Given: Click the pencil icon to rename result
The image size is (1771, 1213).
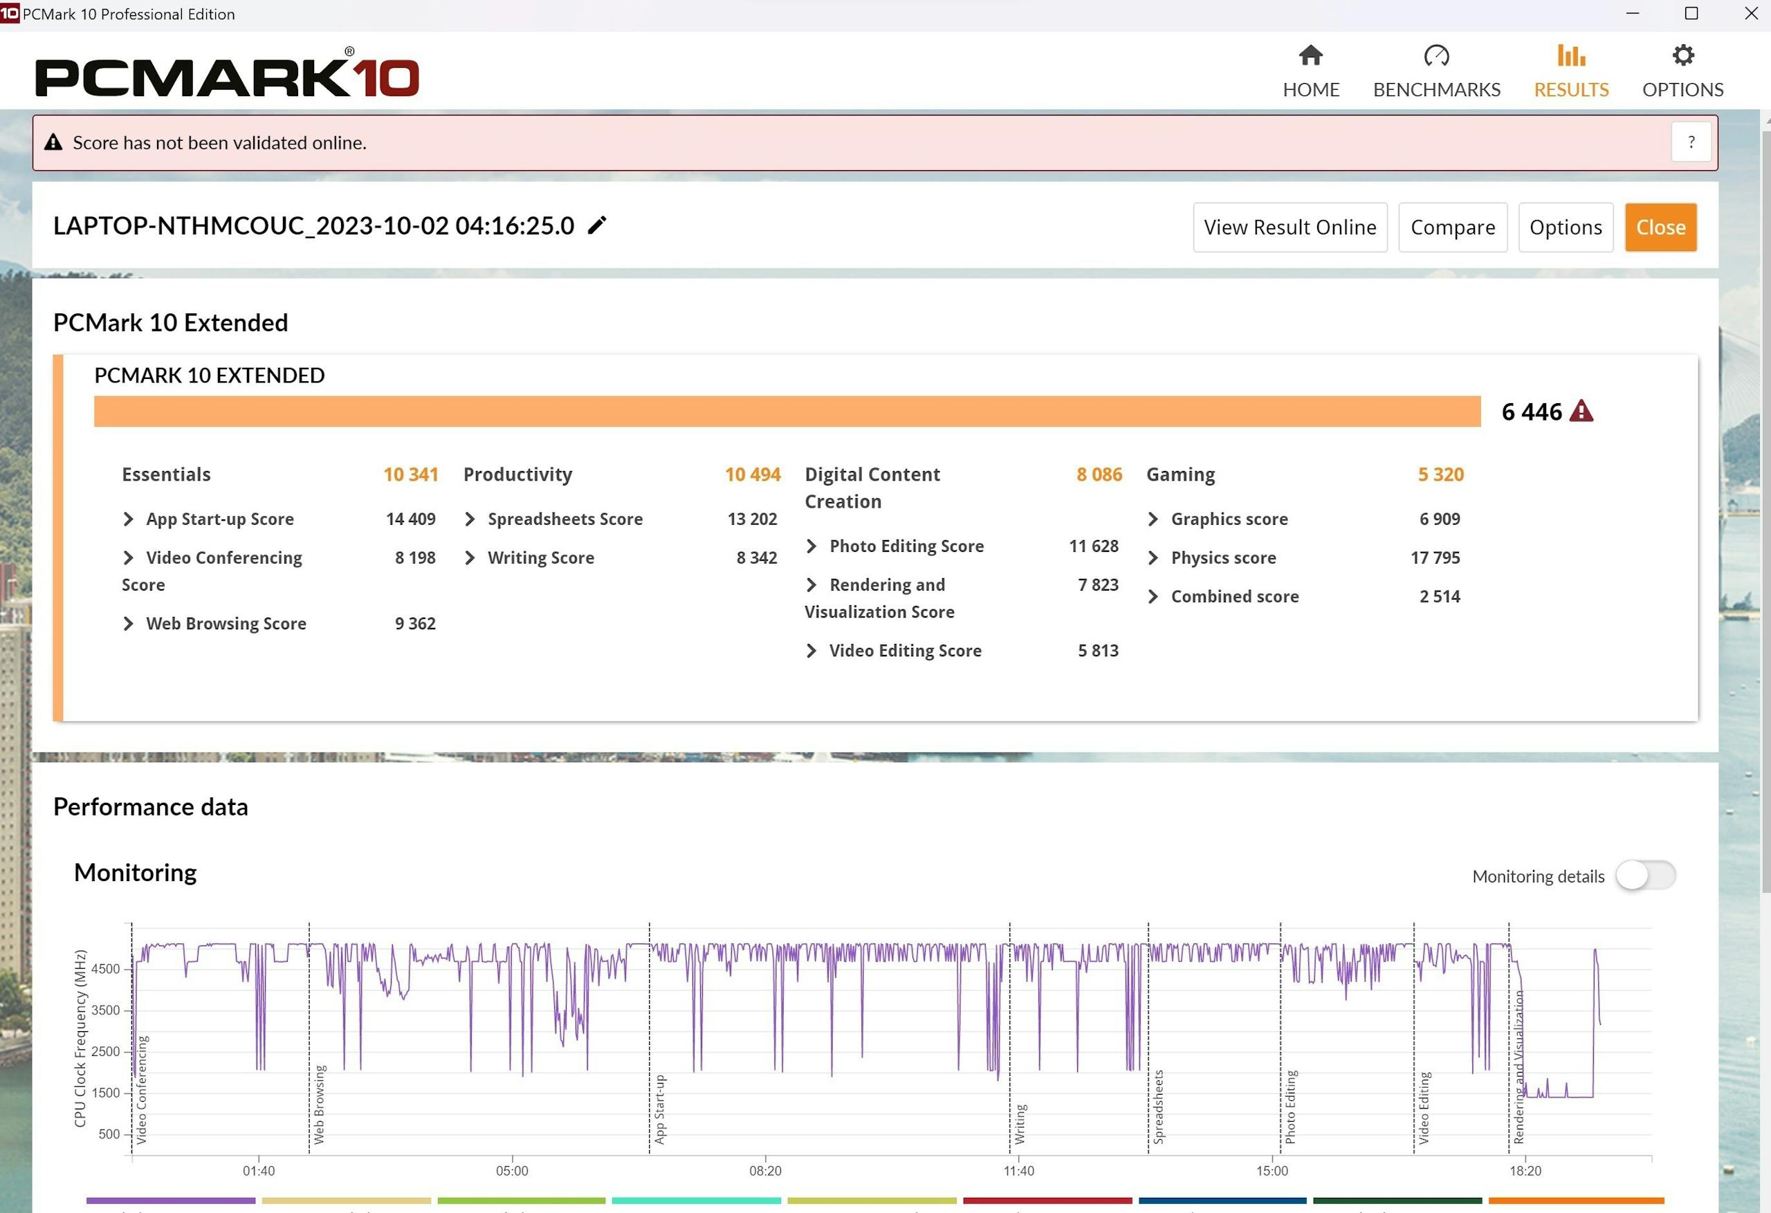Looking at the screenshot, I should click(x=597, y=225).
